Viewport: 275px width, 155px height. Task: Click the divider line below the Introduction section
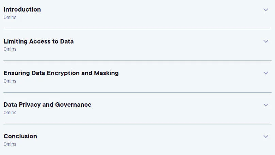click(137, 29)
